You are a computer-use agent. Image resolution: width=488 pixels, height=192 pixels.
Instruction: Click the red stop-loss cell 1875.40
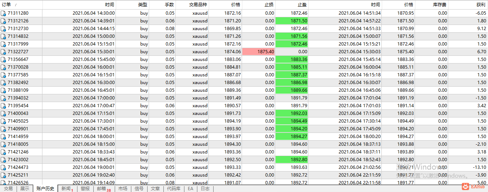click(x=259, y=52)
